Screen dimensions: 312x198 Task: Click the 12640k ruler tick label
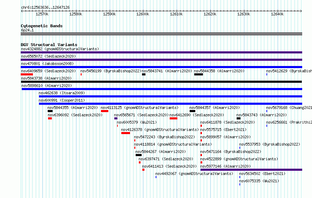pyautogui.click(x=277, y=14)
